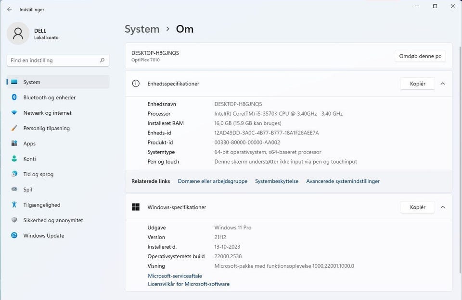
Task: Select Sikkerhed og anonymitet in sidebar
Action: [x=53, y=220]
